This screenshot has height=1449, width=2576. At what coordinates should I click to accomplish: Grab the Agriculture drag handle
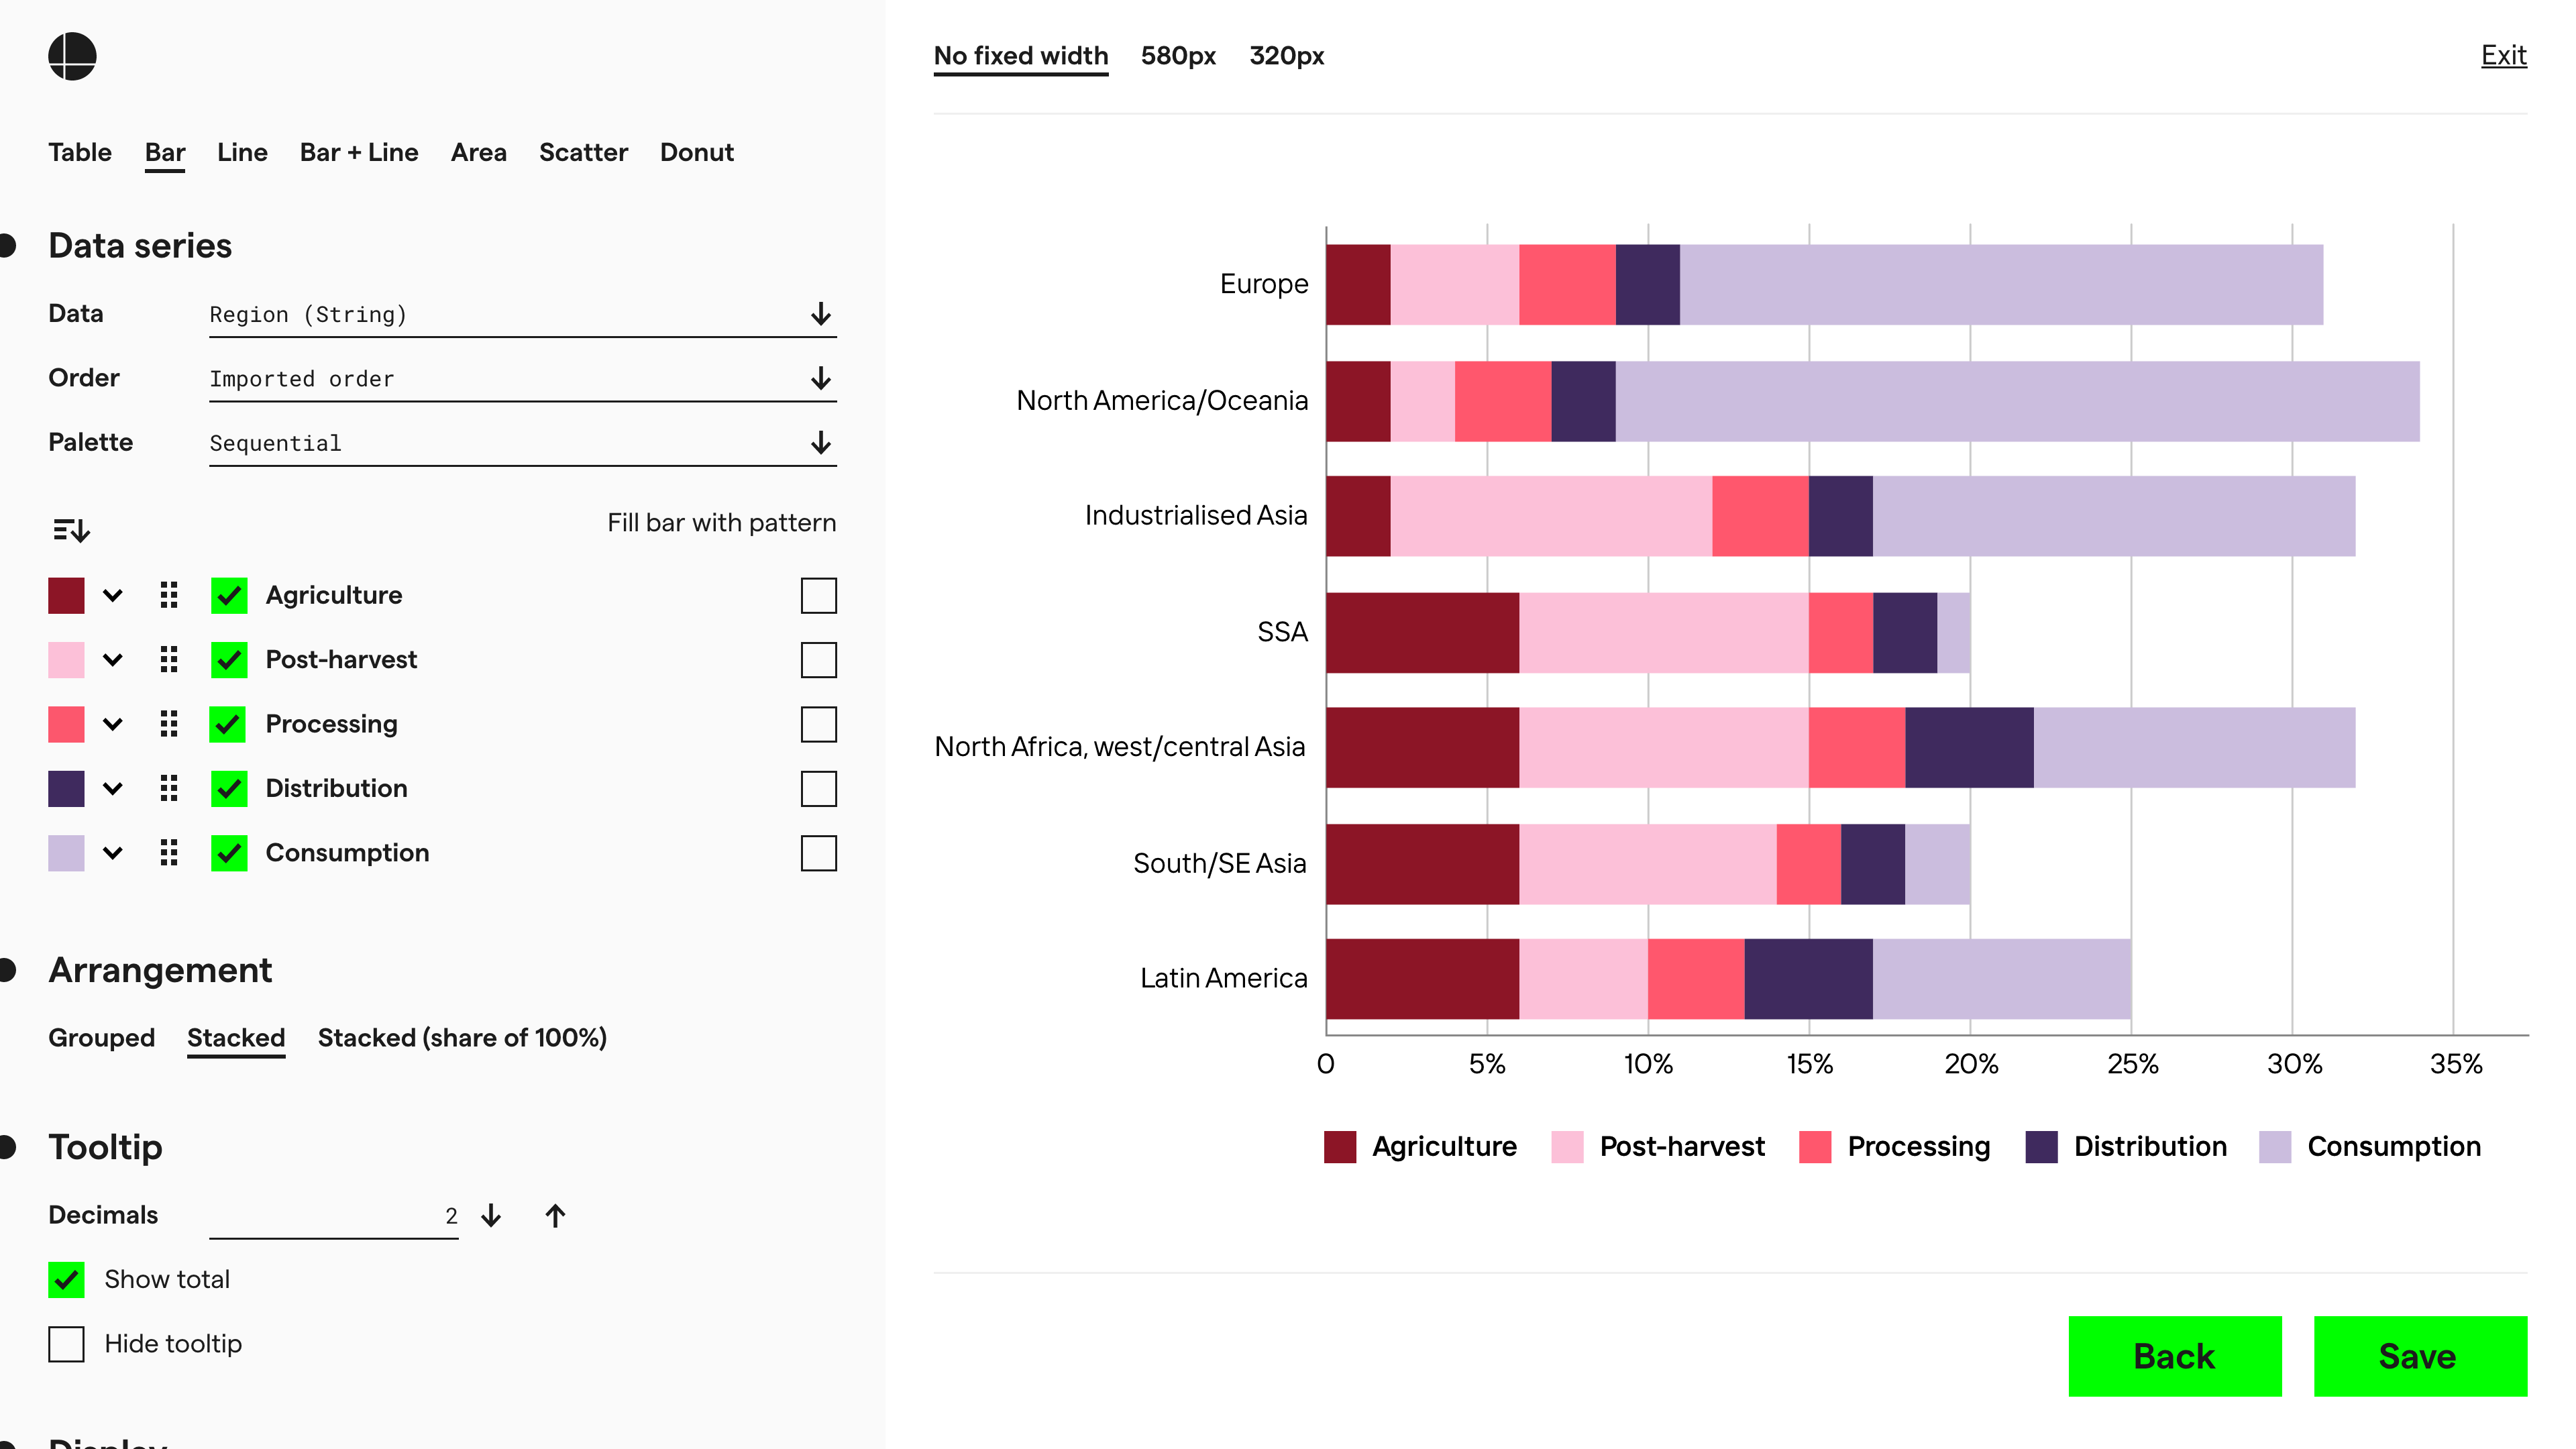point(169,595)
